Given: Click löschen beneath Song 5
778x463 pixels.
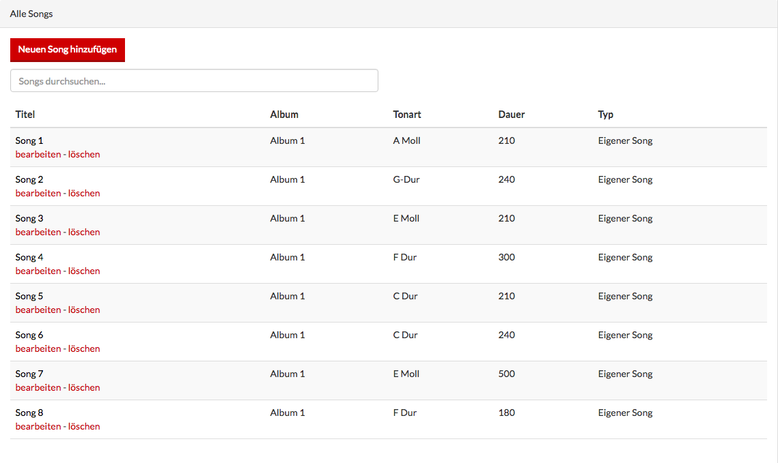Looking at the screenshot, I should (84, 310).
